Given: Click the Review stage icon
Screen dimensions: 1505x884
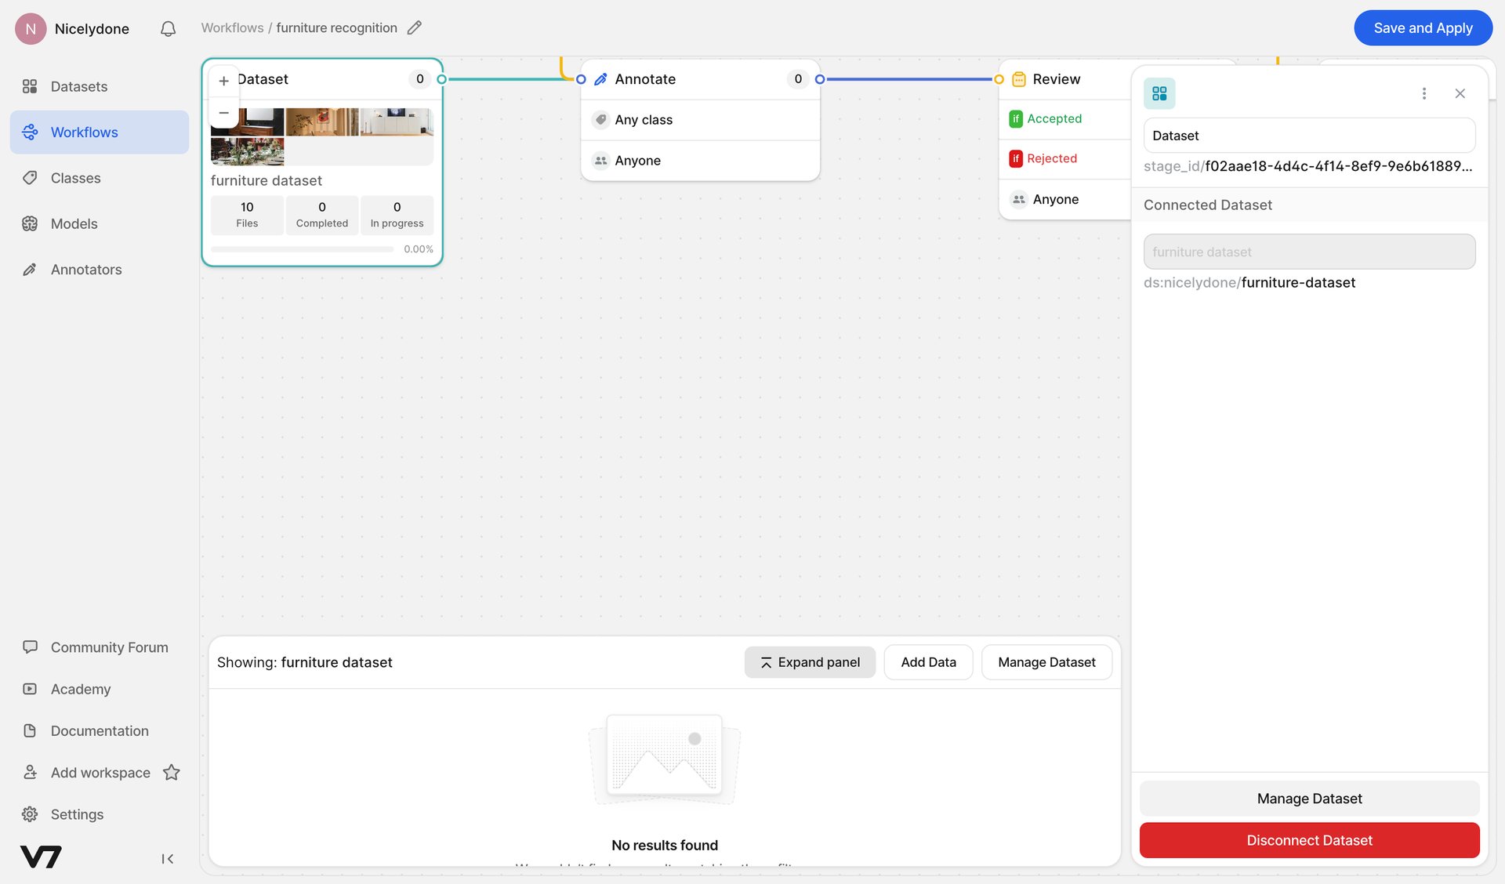Looking at the screenshot, I should click(1018, 79).
